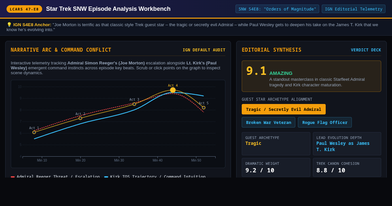Click the lightbulb icon beside IGN S4E8 Anchor
This screenshot has width=392, height=206.
point(9,25)
